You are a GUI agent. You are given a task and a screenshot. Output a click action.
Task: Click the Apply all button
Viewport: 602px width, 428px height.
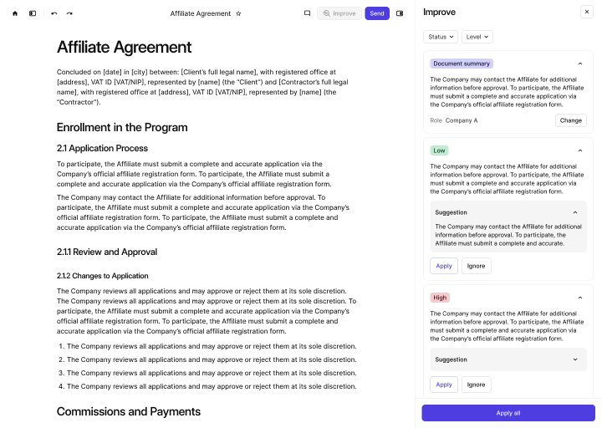click(508, 413)
